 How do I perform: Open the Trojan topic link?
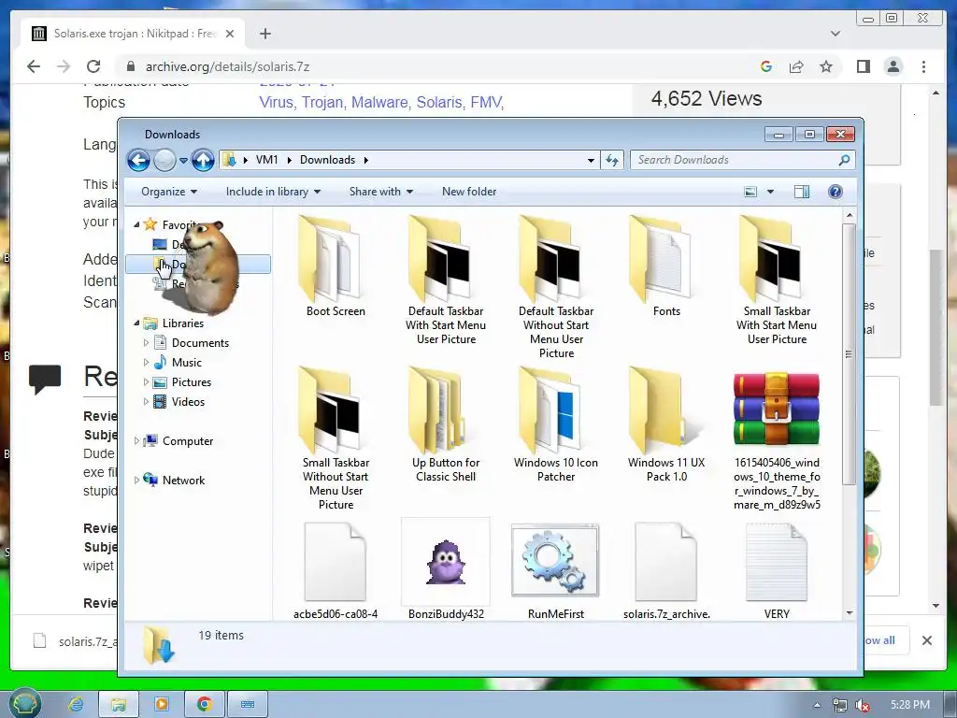pyautogui.click(x=323, y=102)
